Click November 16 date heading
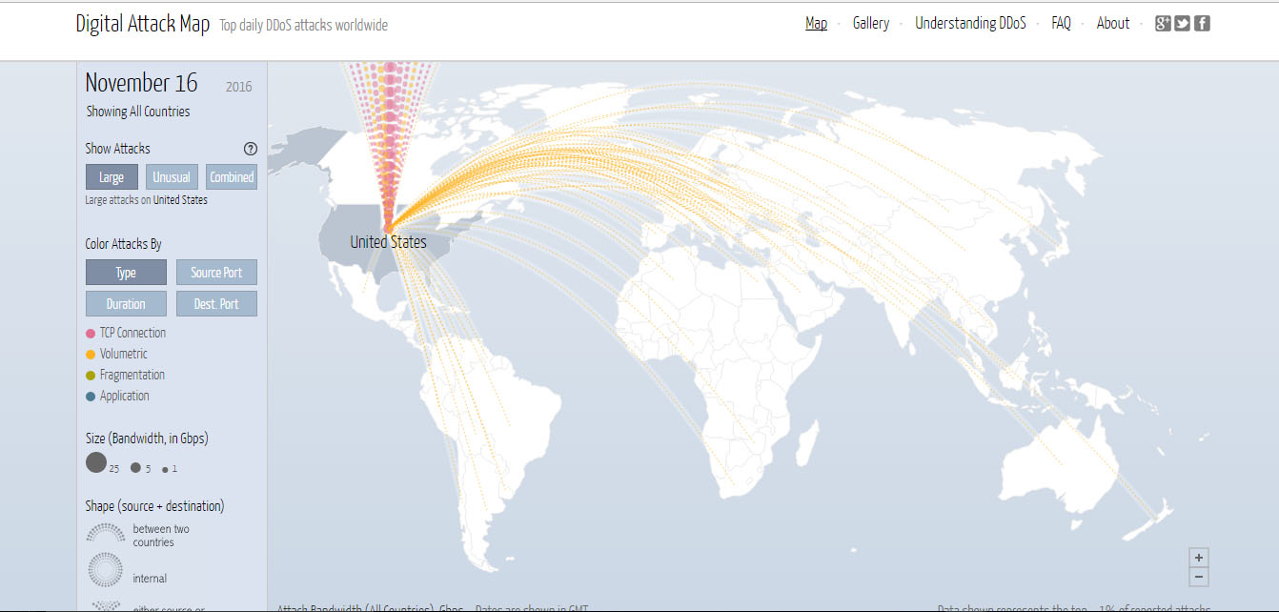 (x=142, y=83)
